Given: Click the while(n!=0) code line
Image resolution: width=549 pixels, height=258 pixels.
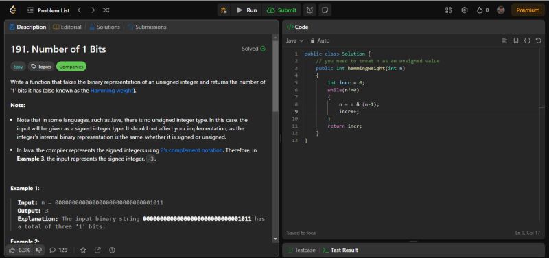Looking at the screenshot, I should 343,90.
